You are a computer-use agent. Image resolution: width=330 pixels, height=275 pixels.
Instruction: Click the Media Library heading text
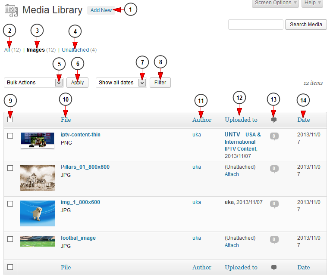click(52, 10)
